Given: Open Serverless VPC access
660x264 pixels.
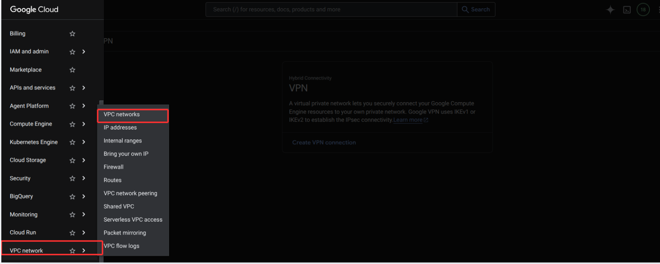Looking at the screenshot, I should point(133,220).
